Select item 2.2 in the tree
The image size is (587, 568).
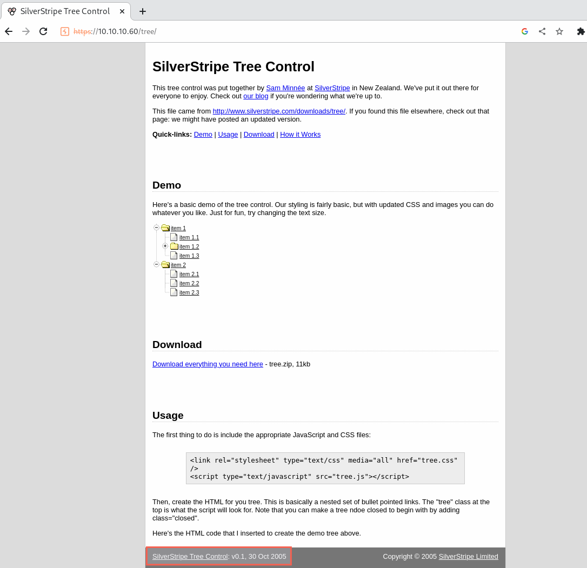(189, 283)
